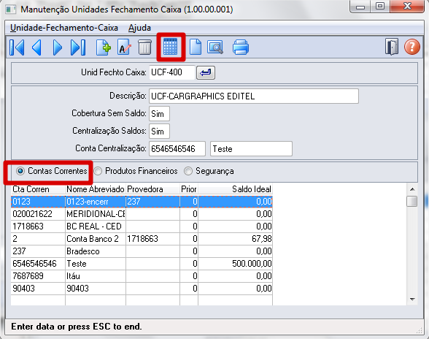This screenshot has height=339, width=429.
Task: Select the Itaú row name
Action: pos(95,276)
